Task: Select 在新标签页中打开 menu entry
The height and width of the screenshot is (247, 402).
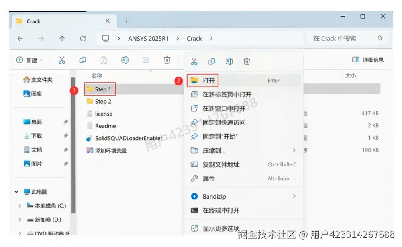Action: pyautogui.click(x=244, y=95)
